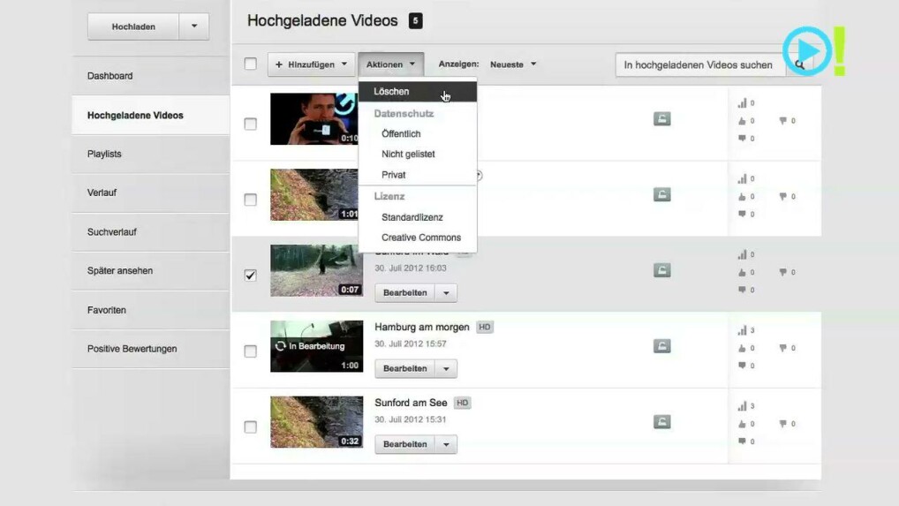The height and width of the screenshot is (506, 899).
Task: Open the Neueste sort dropdown
Action: (x=513, y=64)
